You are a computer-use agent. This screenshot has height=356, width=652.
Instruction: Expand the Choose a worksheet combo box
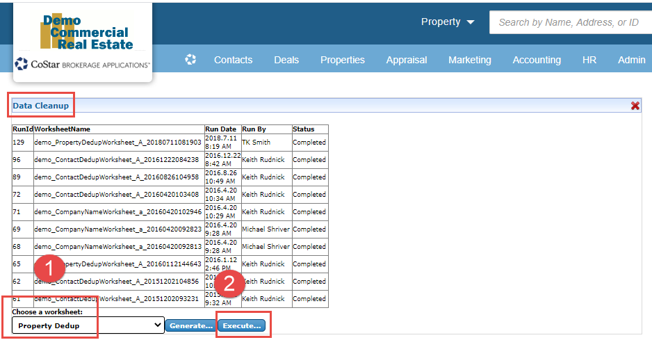(x=88, y=325)
